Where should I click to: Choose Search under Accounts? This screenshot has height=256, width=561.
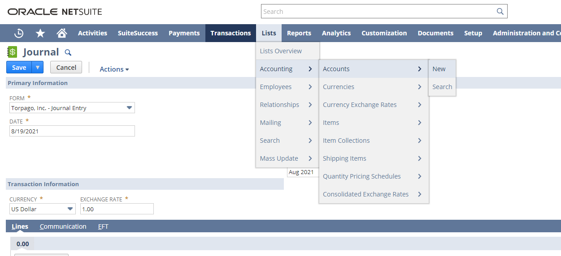442,87
